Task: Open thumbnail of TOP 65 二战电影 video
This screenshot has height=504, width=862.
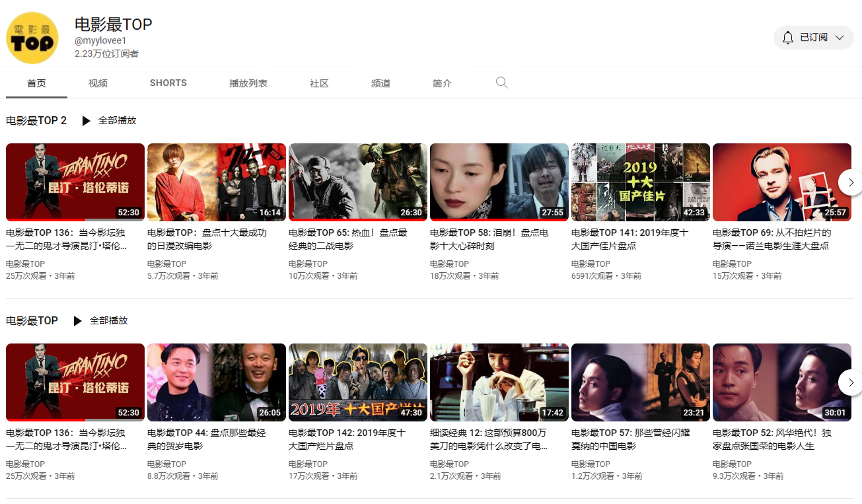Action: (x=358, y=182)
